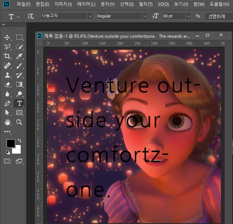Maximize the 제목 없음-1 document window
Viewport: 233px width, 224px height.
(208, 35)
